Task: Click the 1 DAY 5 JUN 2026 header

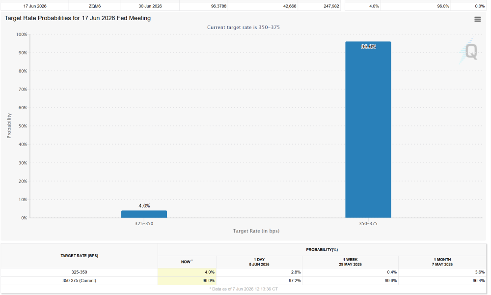Action: coord(259,262)
